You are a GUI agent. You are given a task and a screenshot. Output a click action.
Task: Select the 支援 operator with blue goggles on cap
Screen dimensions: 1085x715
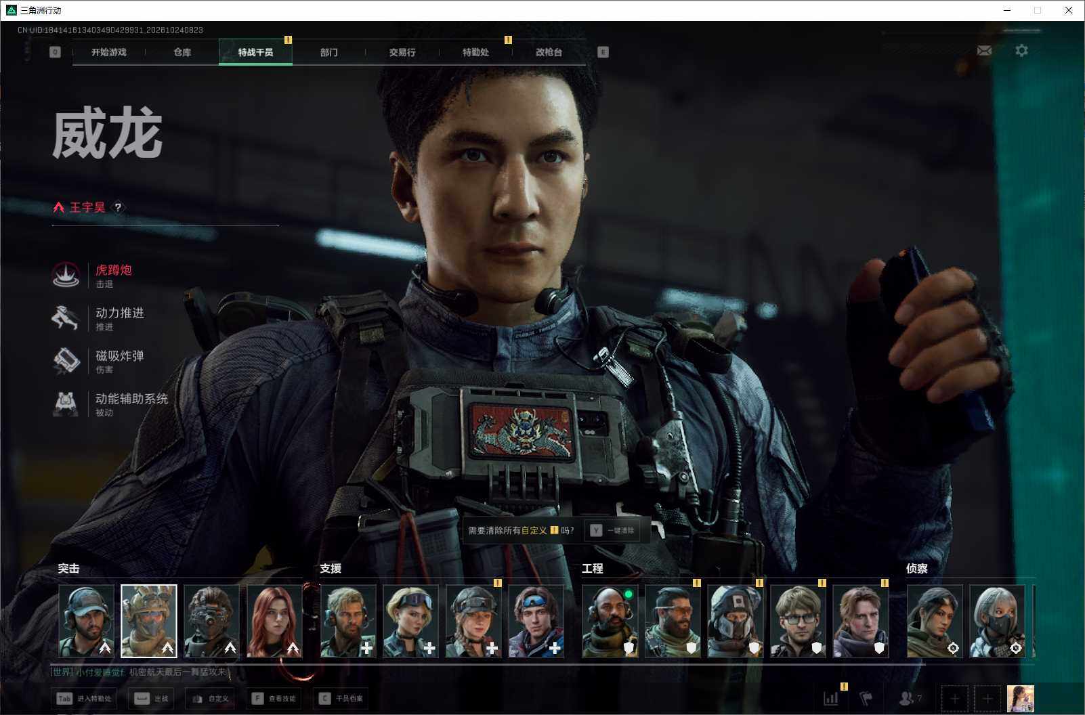(536, 621)
